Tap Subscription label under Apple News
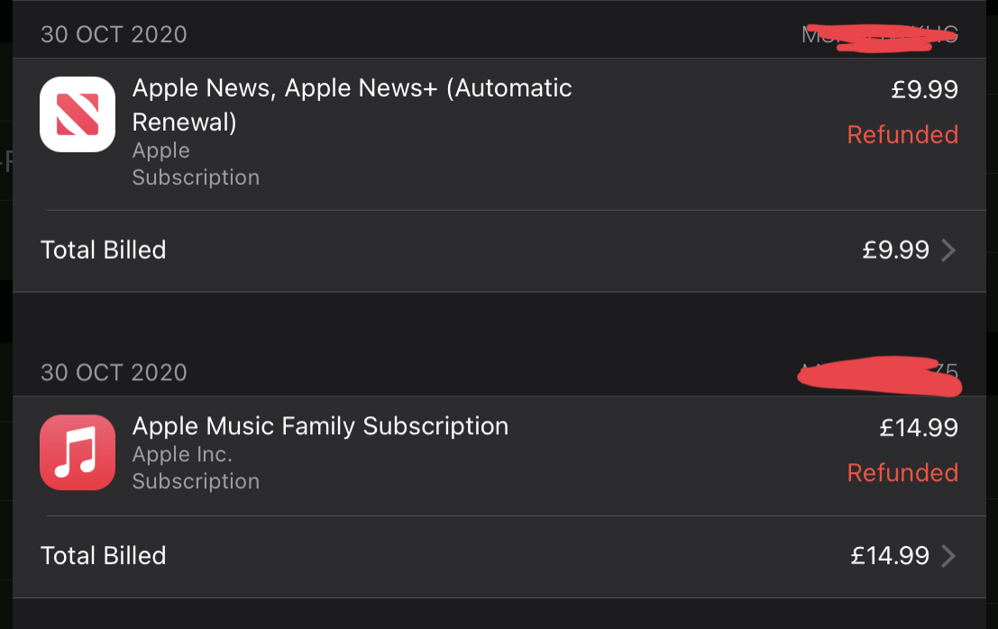Image resolution: width=998 pixels, height=629 pixels. pos(196,178)
